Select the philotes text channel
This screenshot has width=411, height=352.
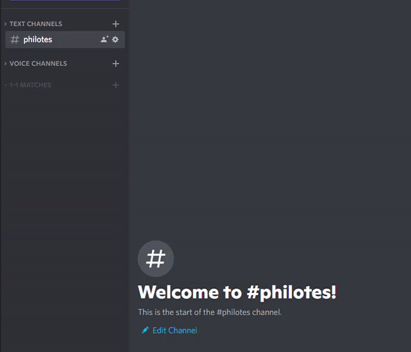(x=65, y=40)
